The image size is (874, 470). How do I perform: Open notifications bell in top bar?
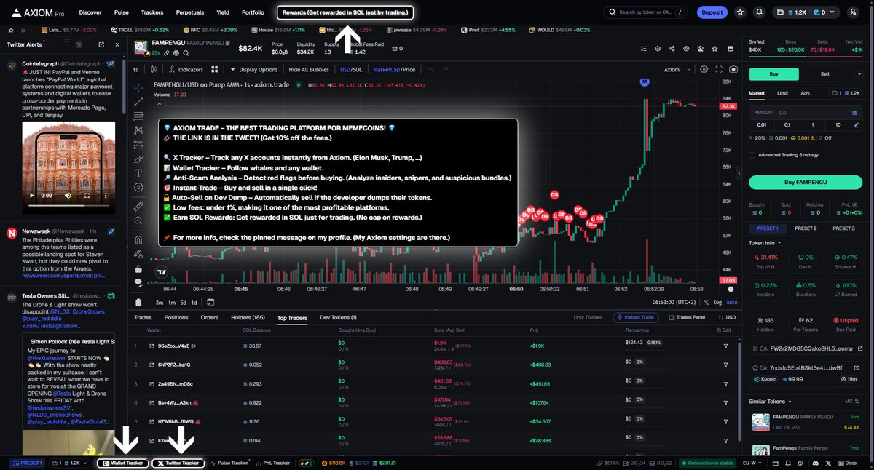[x=760, y=12]
